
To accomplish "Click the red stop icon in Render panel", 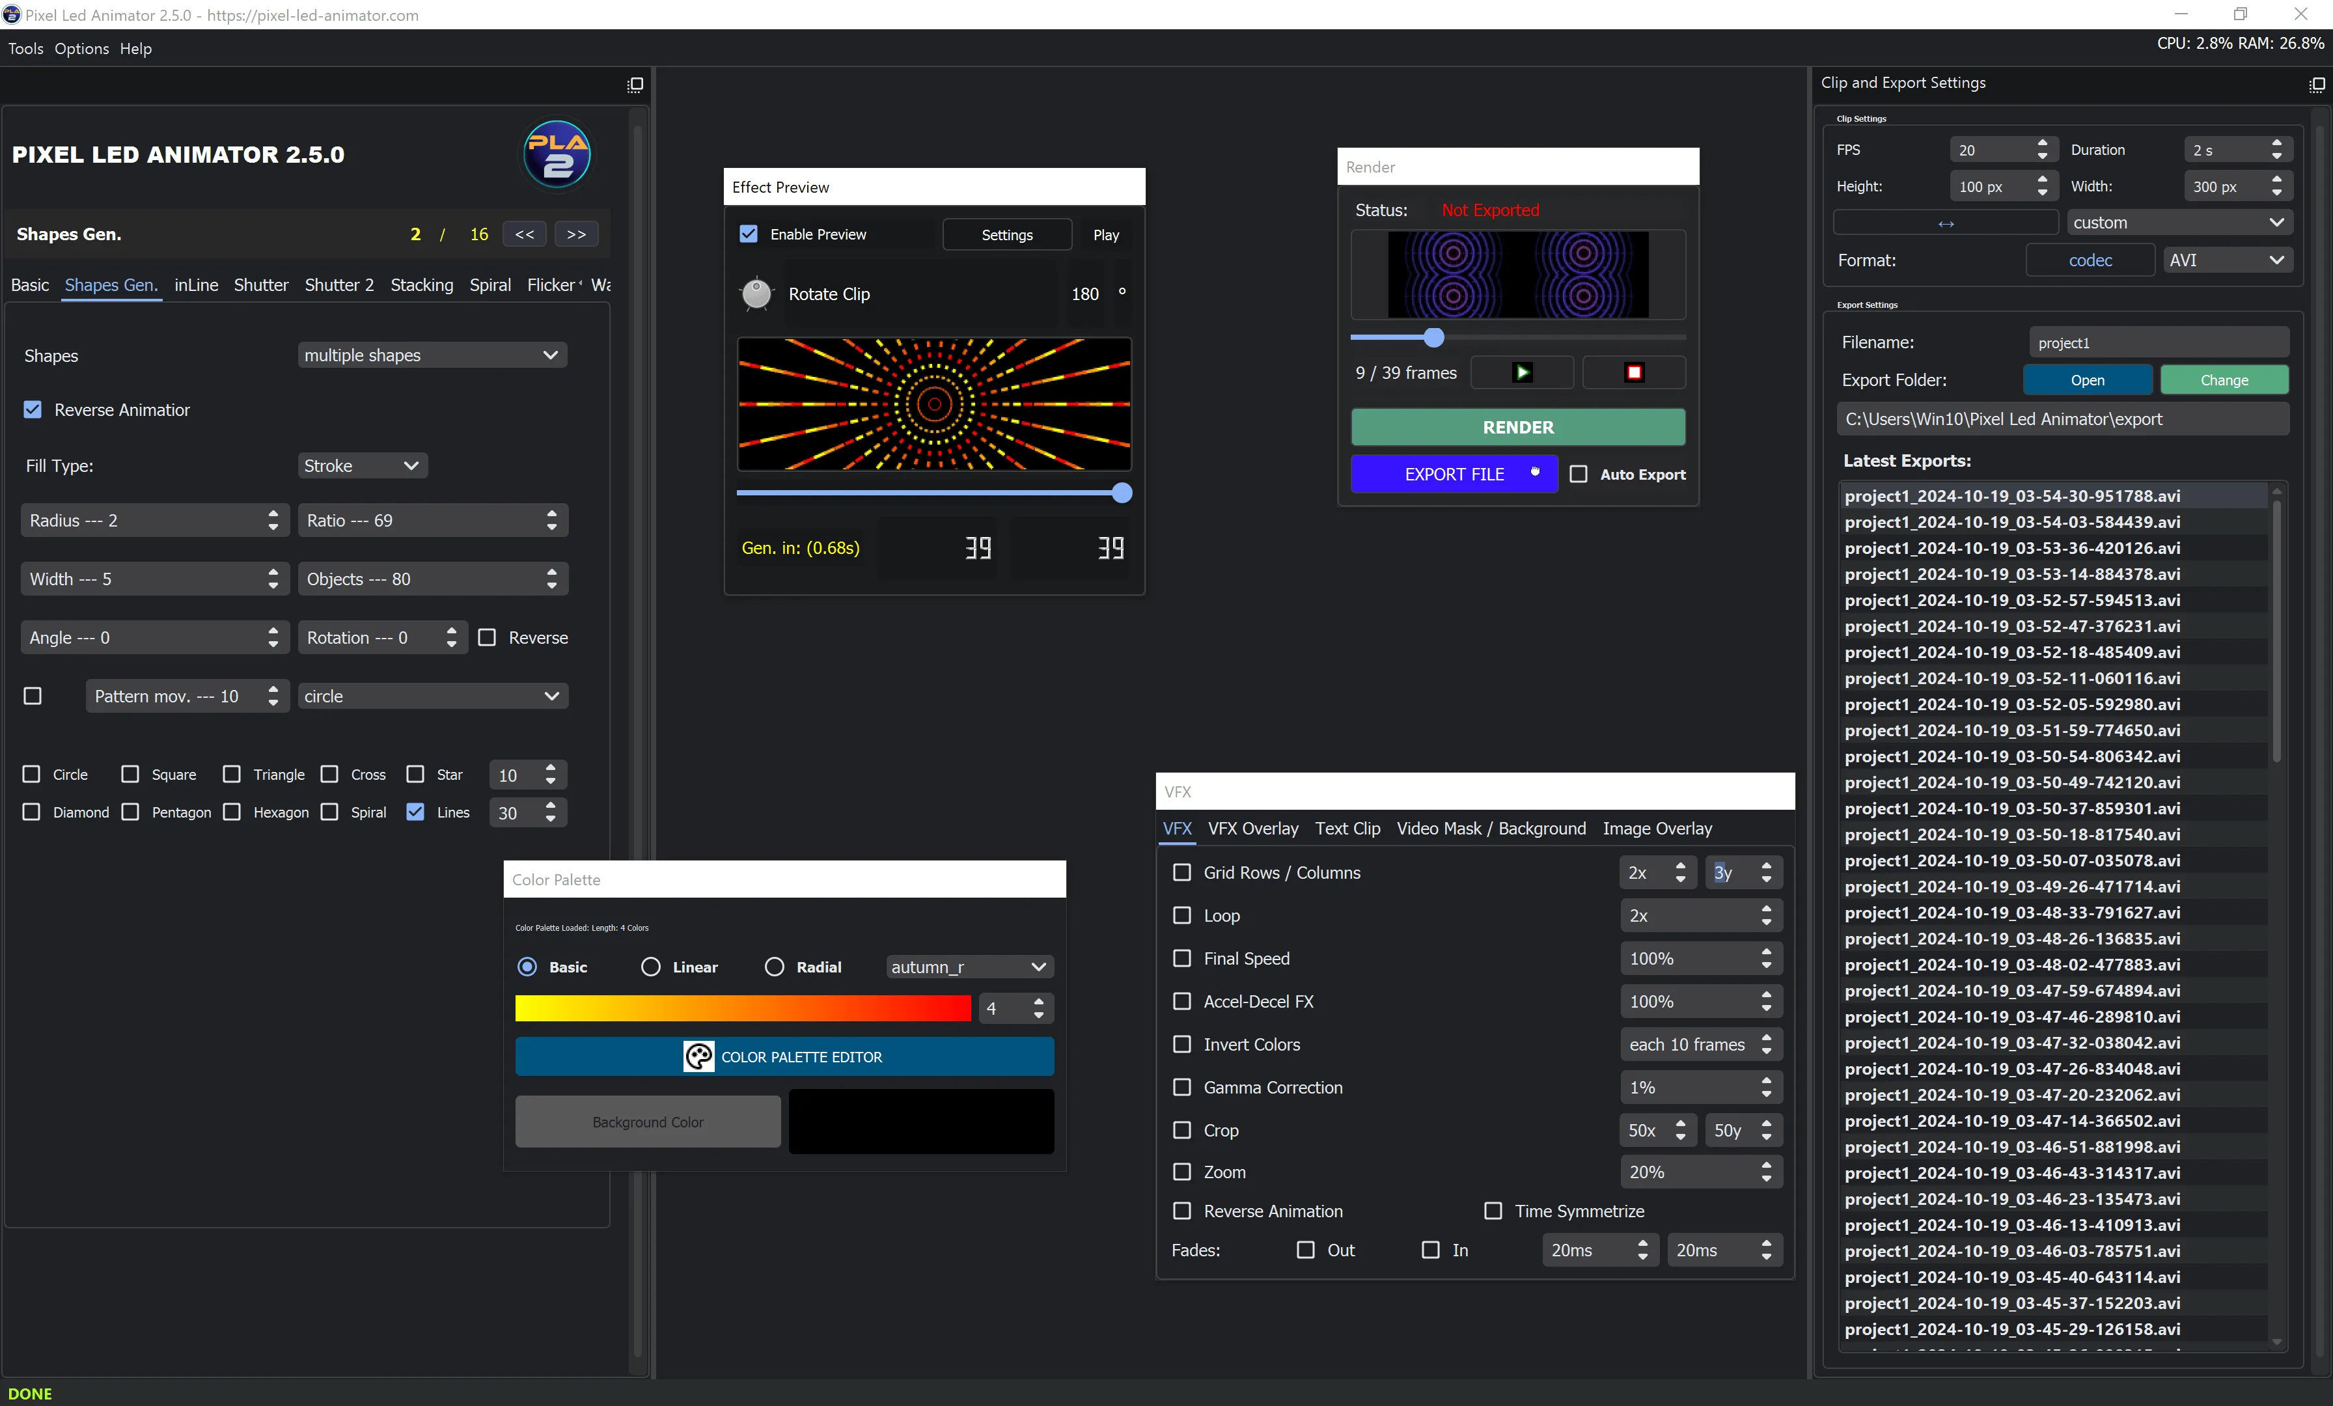I will [x=1635, y=372].
